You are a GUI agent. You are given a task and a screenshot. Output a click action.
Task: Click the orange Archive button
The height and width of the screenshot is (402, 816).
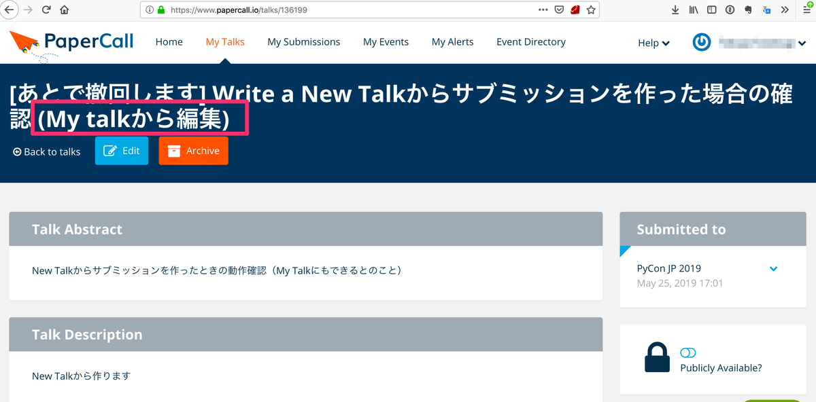pyautogui.click(x=194, y=151)
